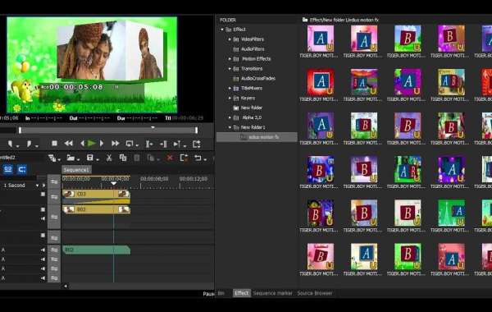This screenshot has width=492, height=312.
Task: Click the Dur timecode field under preview
Action: 138,118
